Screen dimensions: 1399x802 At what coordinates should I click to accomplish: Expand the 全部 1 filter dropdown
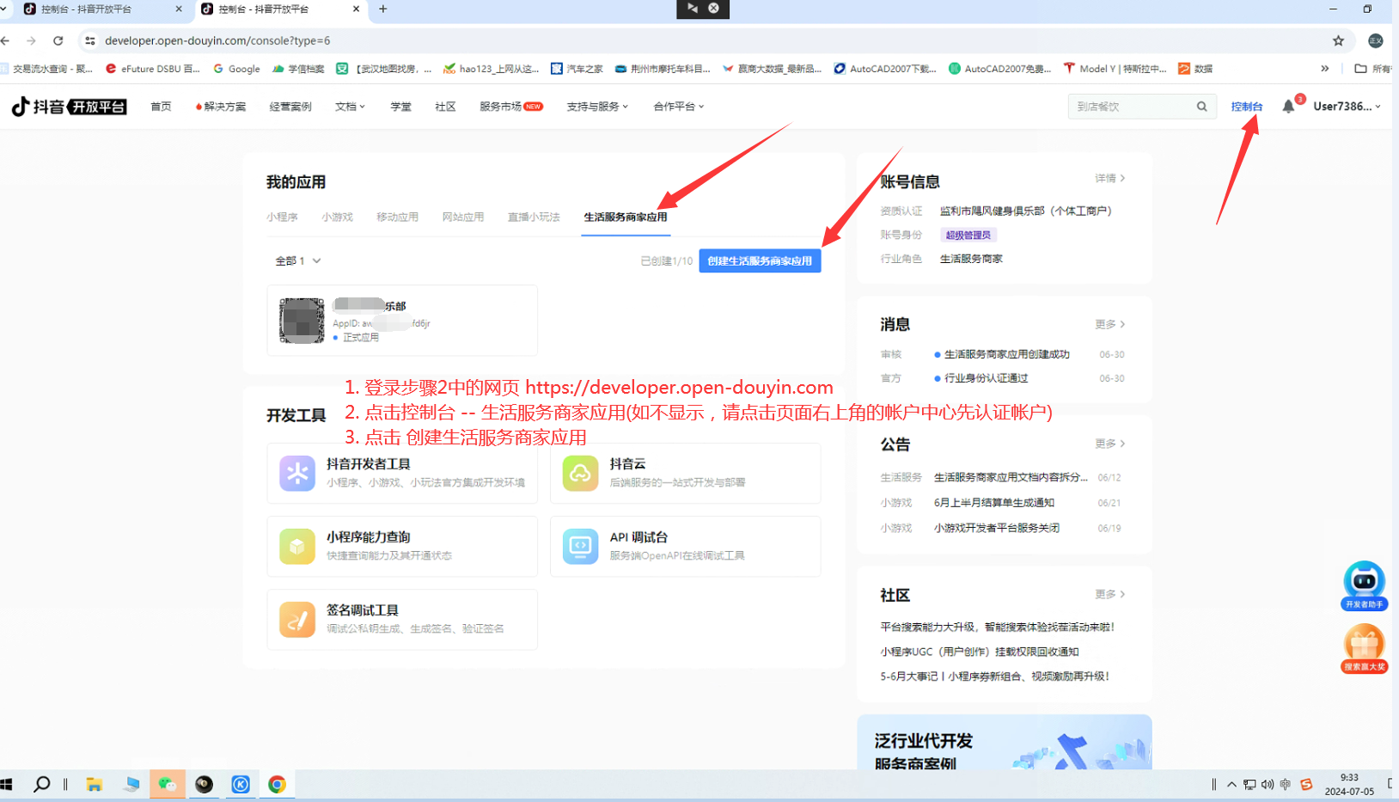tap(298, 260)
